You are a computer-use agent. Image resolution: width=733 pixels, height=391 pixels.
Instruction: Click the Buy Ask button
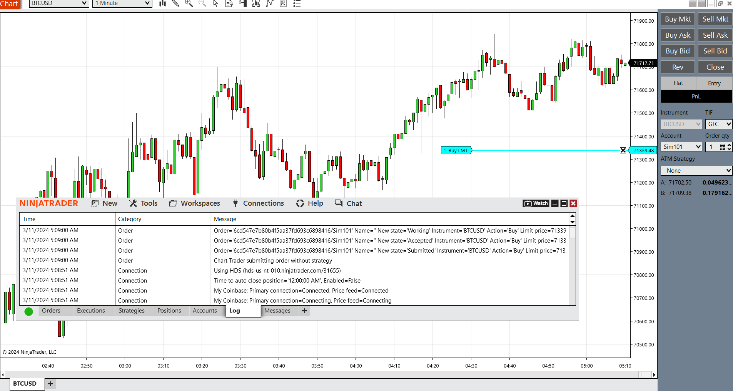[678, 35]
